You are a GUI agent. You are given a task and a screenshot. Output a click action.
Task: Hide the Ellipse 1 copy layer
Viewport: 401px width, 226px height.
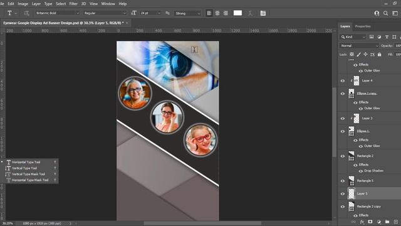(x=343, y=94)
